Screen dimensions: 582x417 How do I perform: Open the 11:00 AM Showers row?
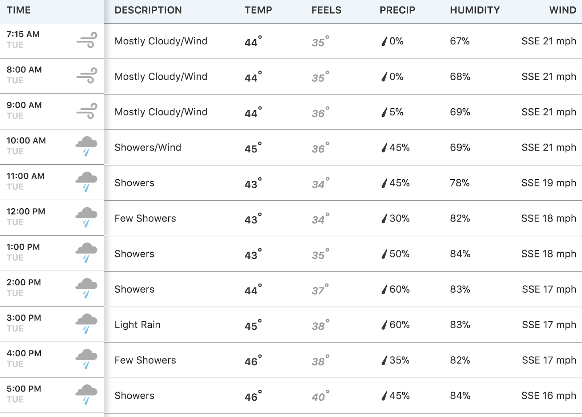coord(291,183)
